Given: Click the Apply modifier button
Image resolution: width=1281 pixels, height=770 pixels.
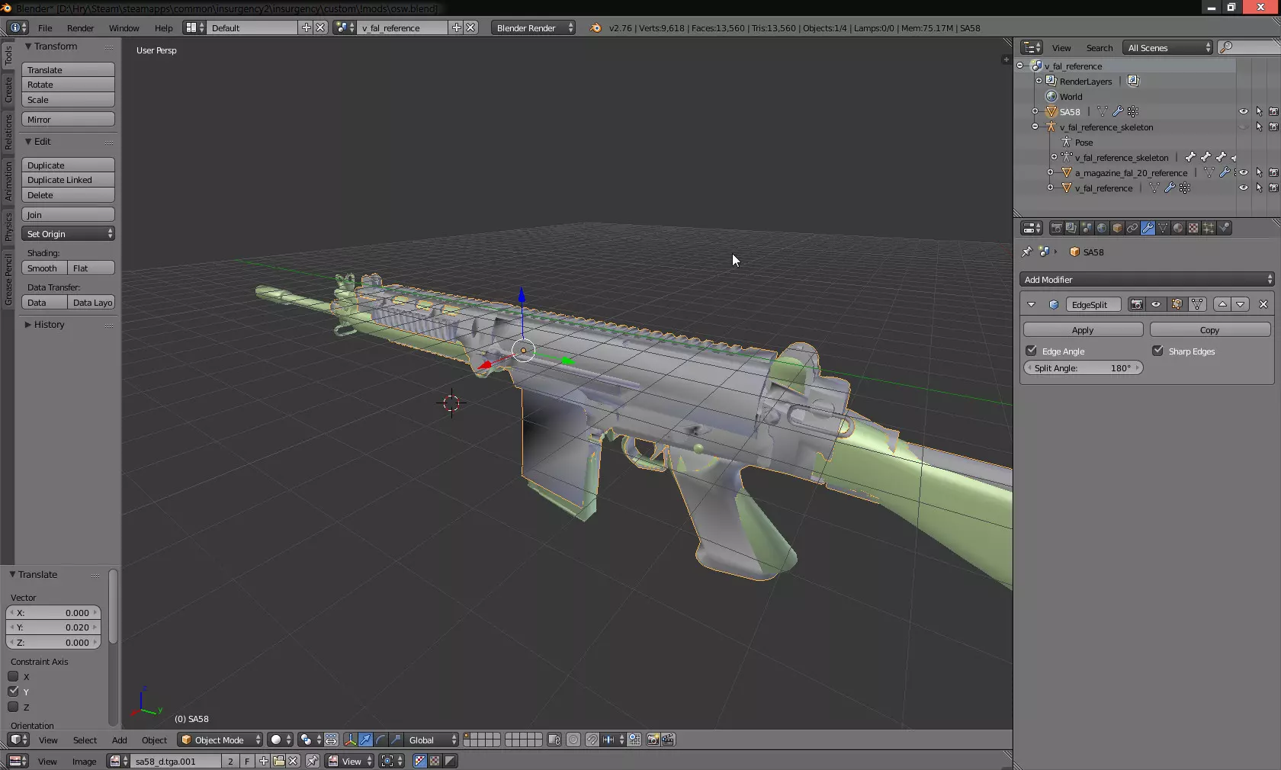Looking at the screenshot, I should click(1083, 330).
